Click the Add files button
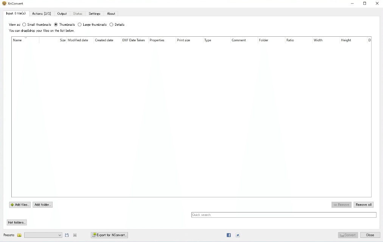 20,205
